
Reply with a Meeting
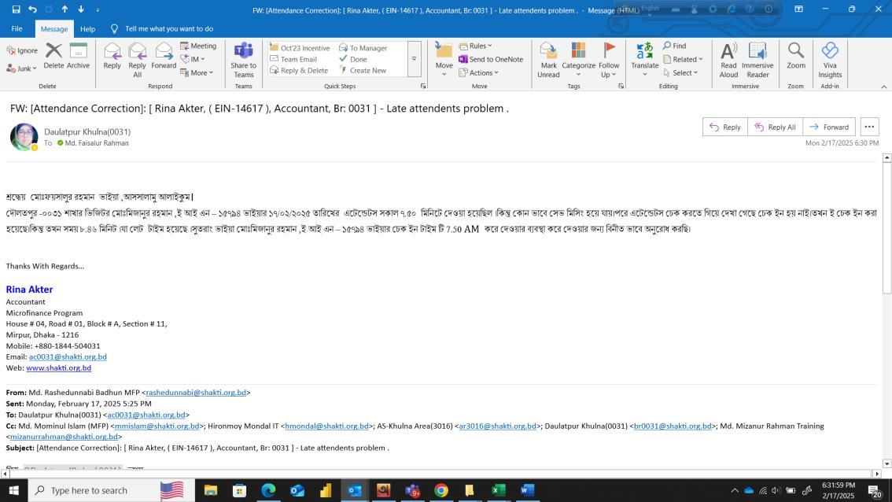tap(198, 46)
